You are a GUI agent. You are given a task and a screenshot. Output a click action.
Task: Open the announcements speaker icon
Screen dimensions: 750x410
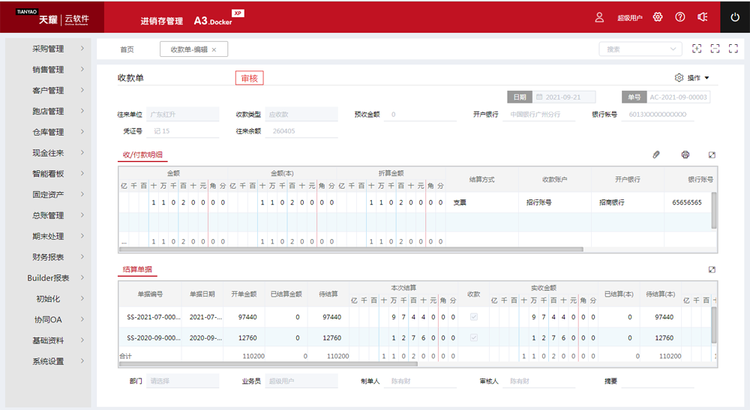[702, 16]
